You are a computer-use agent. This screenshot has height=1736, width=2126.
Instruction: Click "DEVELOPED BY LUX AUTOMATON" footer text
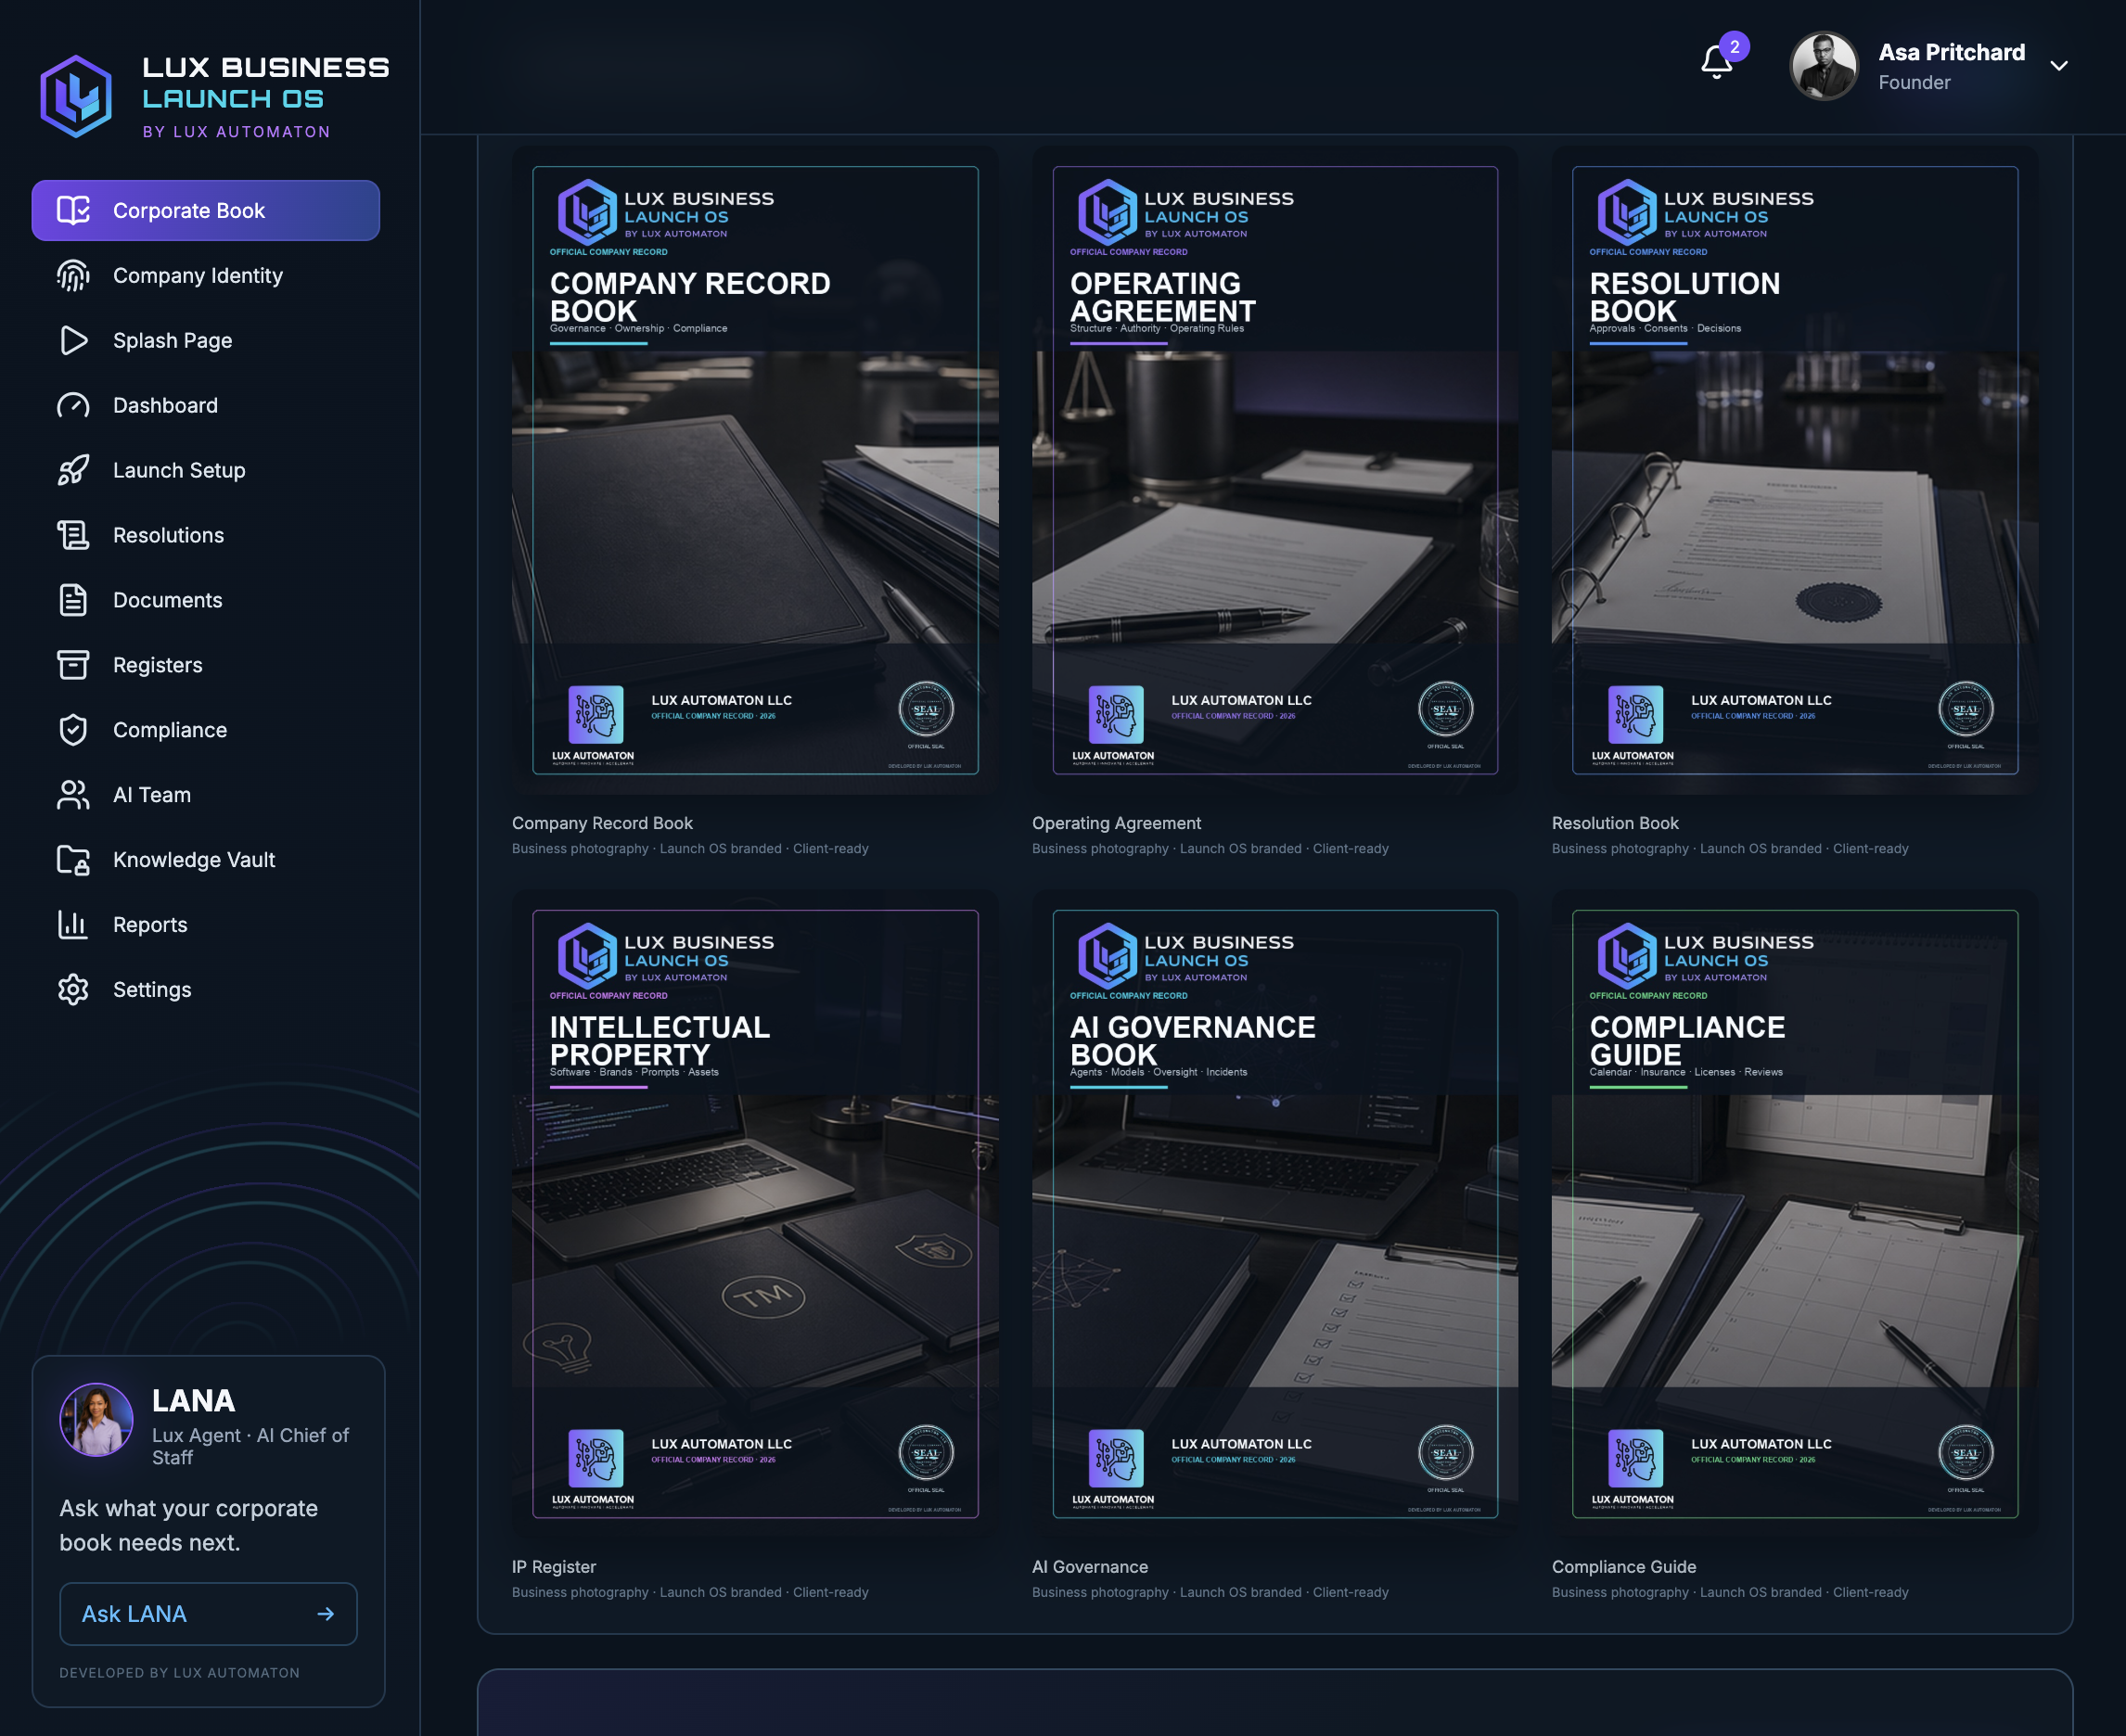[x=179, y=1673]
